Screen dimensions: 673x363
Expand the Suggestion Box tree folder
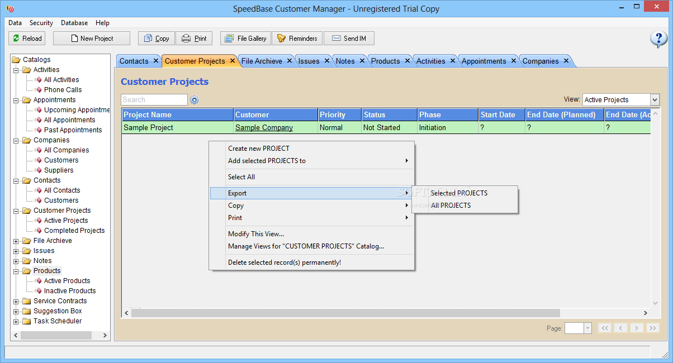(x=16, y=311)
